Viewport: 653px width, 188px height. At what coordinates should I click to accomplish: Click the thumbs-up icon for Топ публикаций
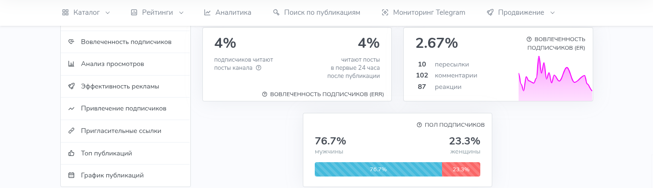pos(71,153)
